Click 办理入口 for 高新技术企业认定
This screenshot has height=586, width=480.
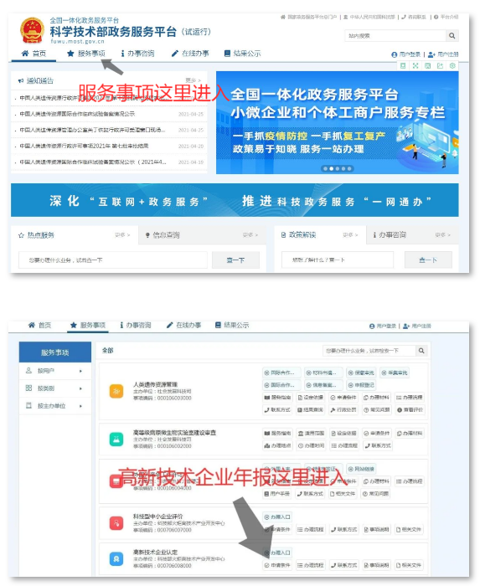click(x=277, y=553)
